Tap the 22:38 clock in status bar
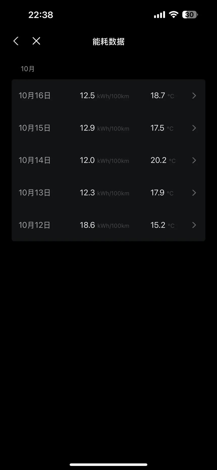Image resolution: width=217 pixels, height=470 pixels. click(x=41, y=15)
